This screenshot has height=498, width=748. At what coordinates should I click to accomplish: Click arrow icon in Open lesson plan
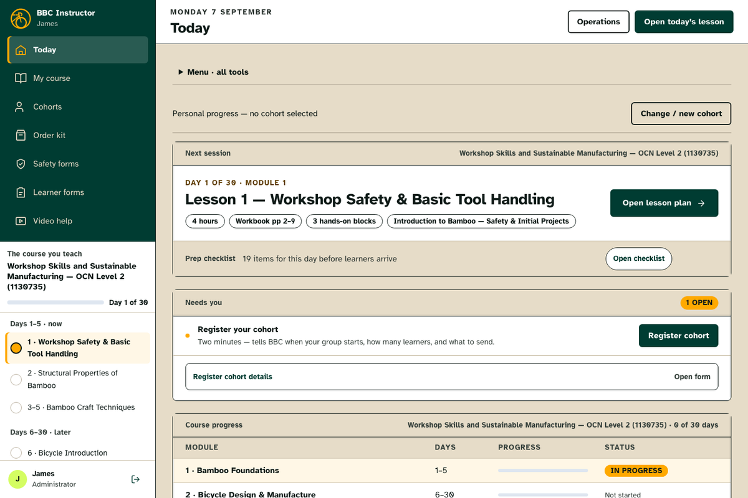point(701,203)
